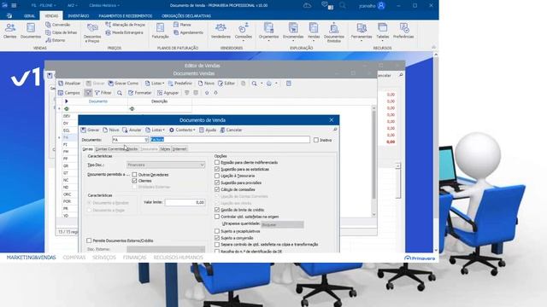Image resolution: width=547 pixels, height=307 pixels.
Task: Click Atualizar in the Documento Vendas toolbar
Action: click(69, 84)
